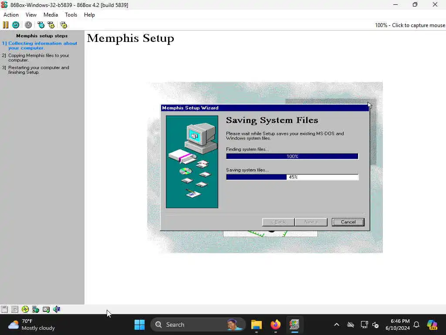This screenshot has width=446, height=335.
Task: Open Firefox from the taskbar
Action: tap(275, 325)
